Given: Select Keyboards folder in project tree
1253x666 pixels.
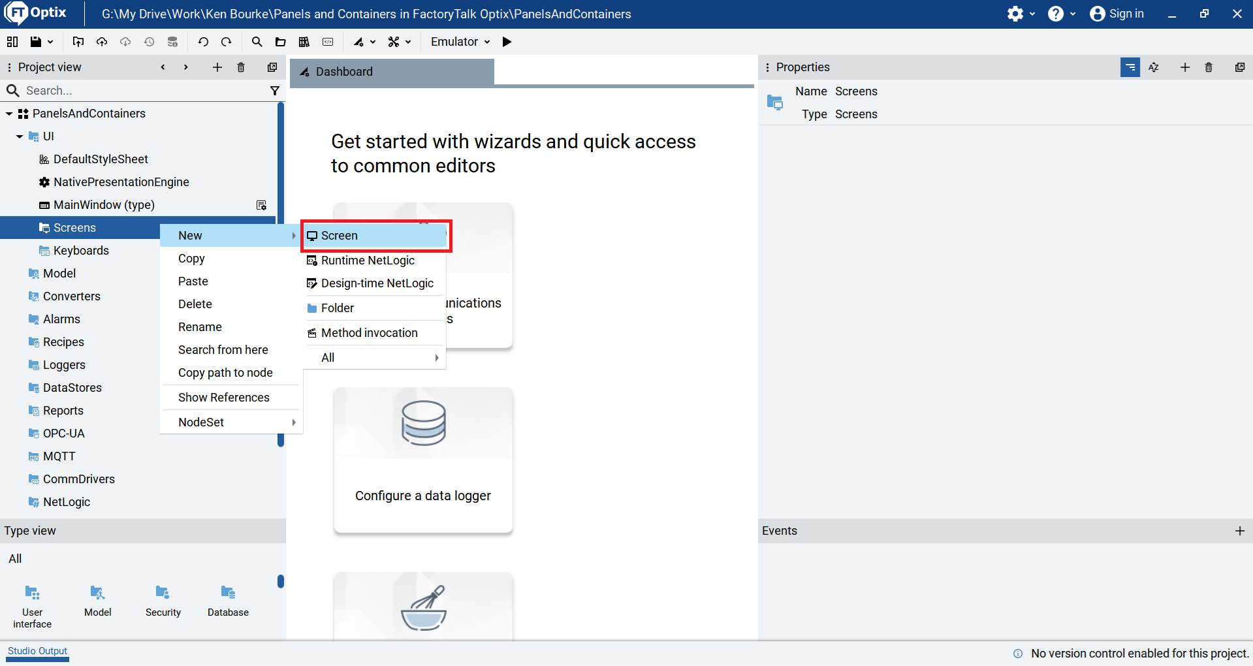Looking at the screenshot, I should 81,251.
